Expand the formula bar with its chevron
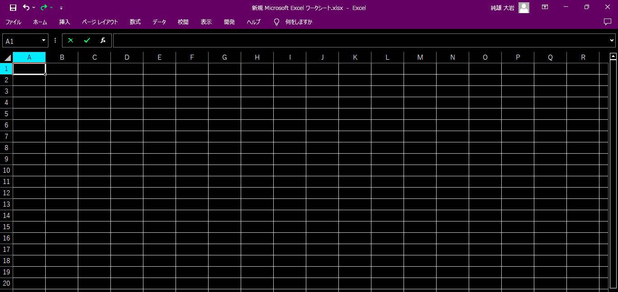Screen dimensions: 618x292 click(x=611, y=40)
